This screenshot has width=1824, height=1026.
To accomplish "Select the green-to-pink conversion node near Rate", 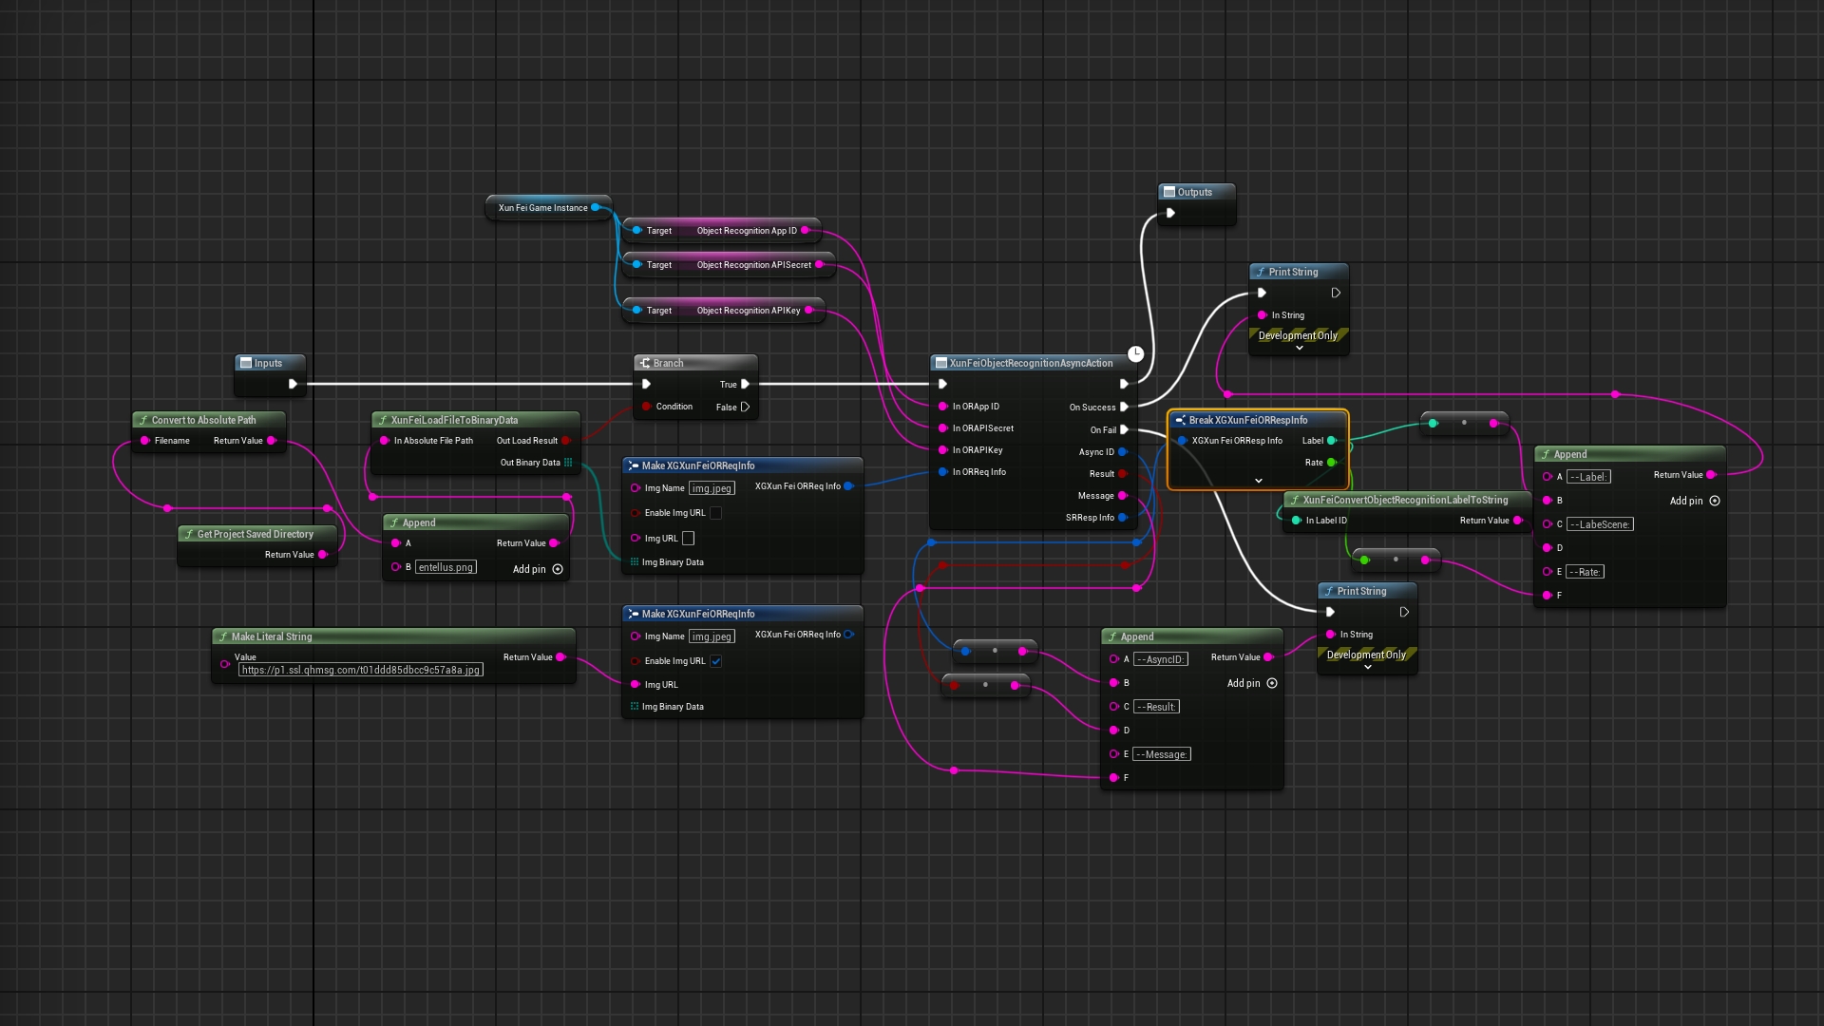I will pyautogui.click(x=1396, y=560).
